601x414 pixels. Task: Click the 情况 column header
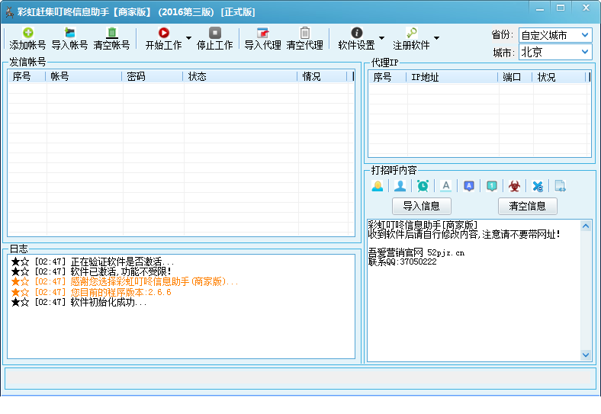point(323,77)
